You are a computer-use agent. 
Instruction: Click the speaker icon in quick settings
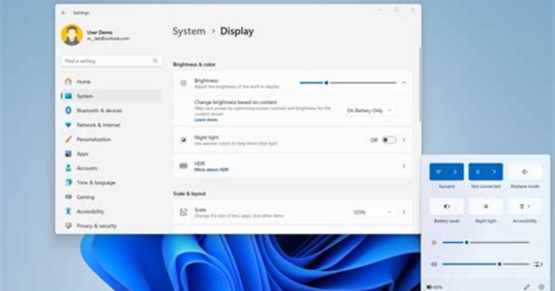pyautogui.click(x=434, y=264)
